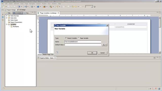Select Data Sources label in tree

click(x=15, y=16)
